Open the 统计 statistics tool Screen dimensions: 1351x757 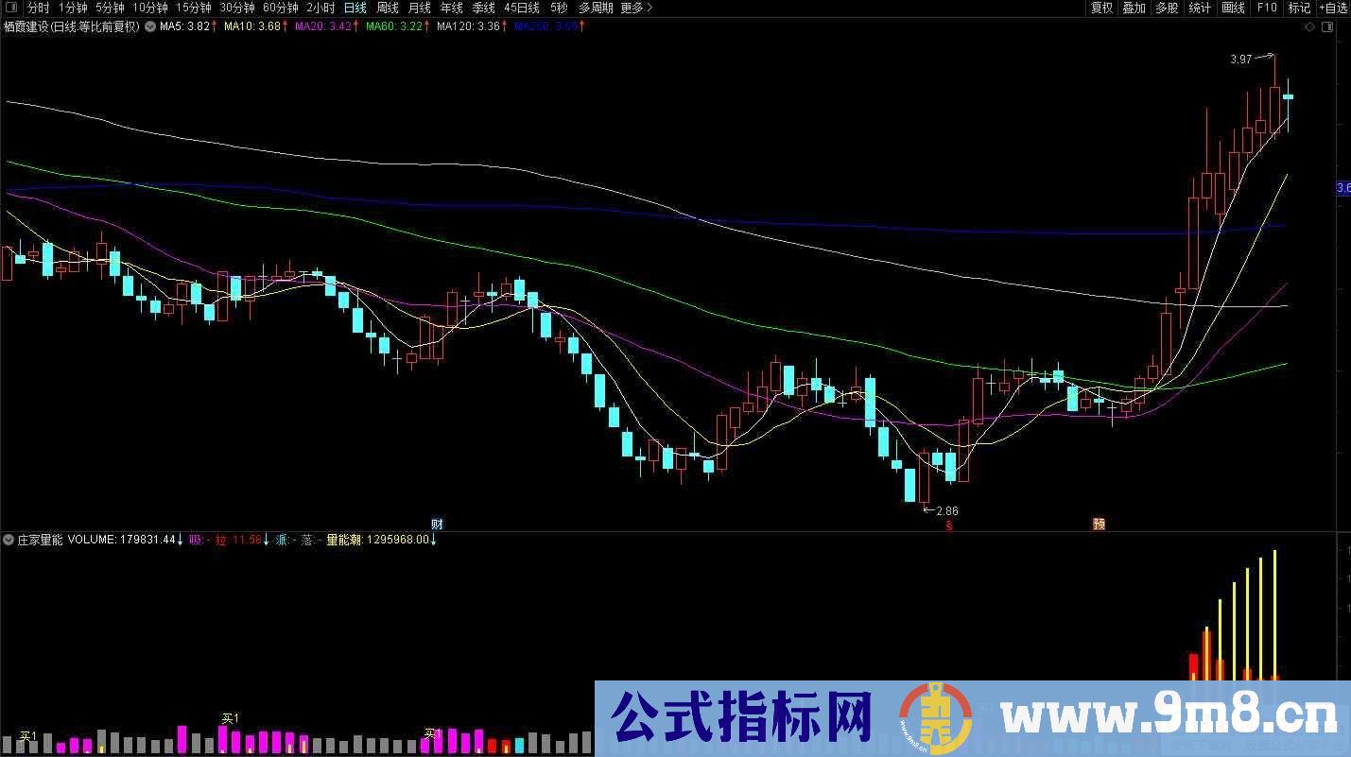click(1200, 8)
